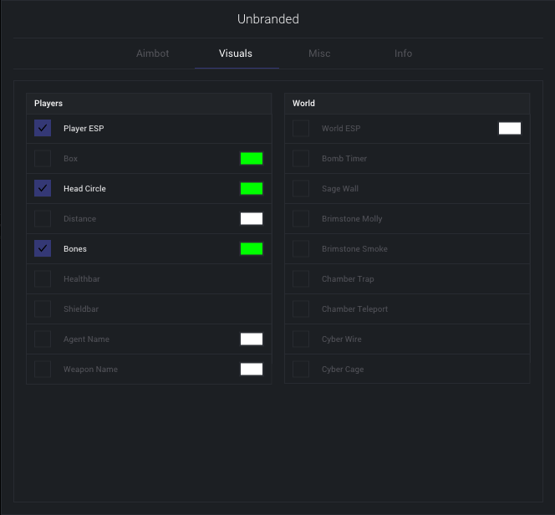Screen dimensions: 555x515
Task: Enable the Brimstone Molly checkbox
Action: (301, 218)
